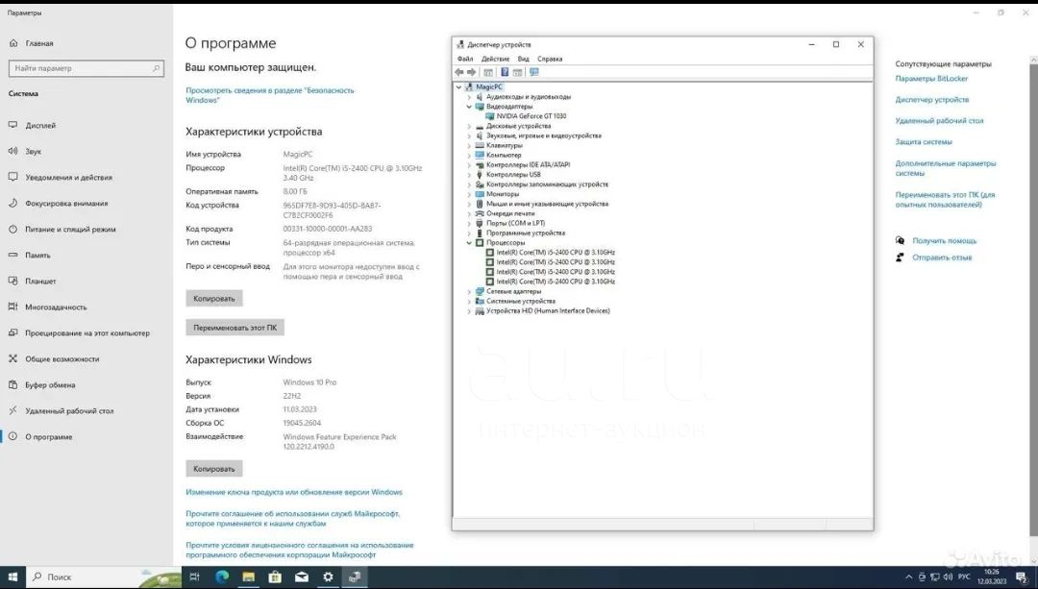This screenshot has width=1038, height=589.
Task: Open Дополнительные параметры системы link
Action: tap(946, 168)
